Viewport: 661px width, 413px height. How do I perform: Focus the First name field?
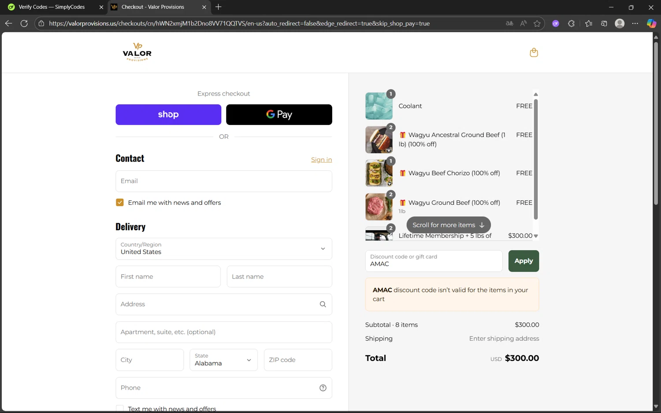pyautogui.click(x=168, y=277)
